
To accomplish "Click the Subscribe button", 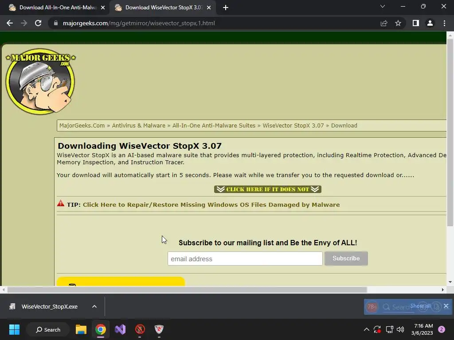I will (x=346, y=259).
